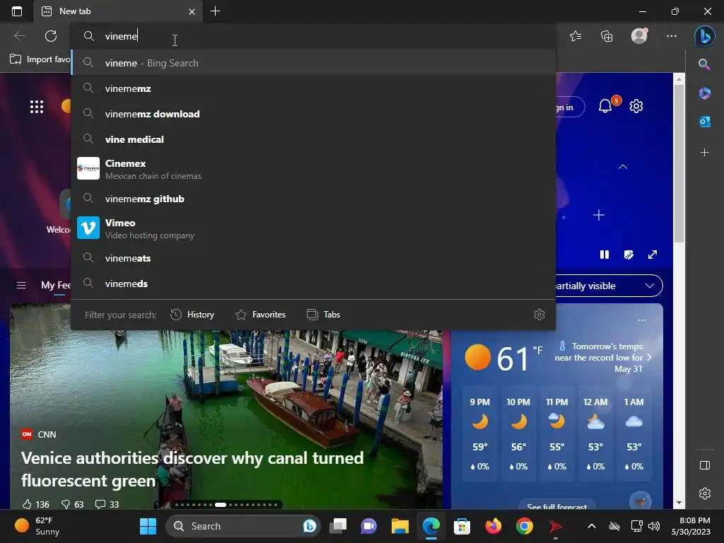The height and width of the screenshot is (543, 724).
Task: Add a sidebar app with plus icon
Action: click(x=705, y=153)
